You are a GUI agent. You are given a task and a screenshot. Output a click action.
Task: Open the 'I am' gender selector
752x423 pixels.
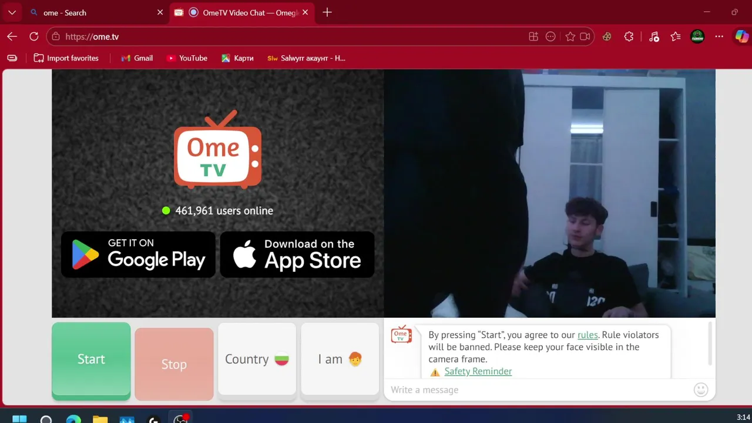(340, 359)
